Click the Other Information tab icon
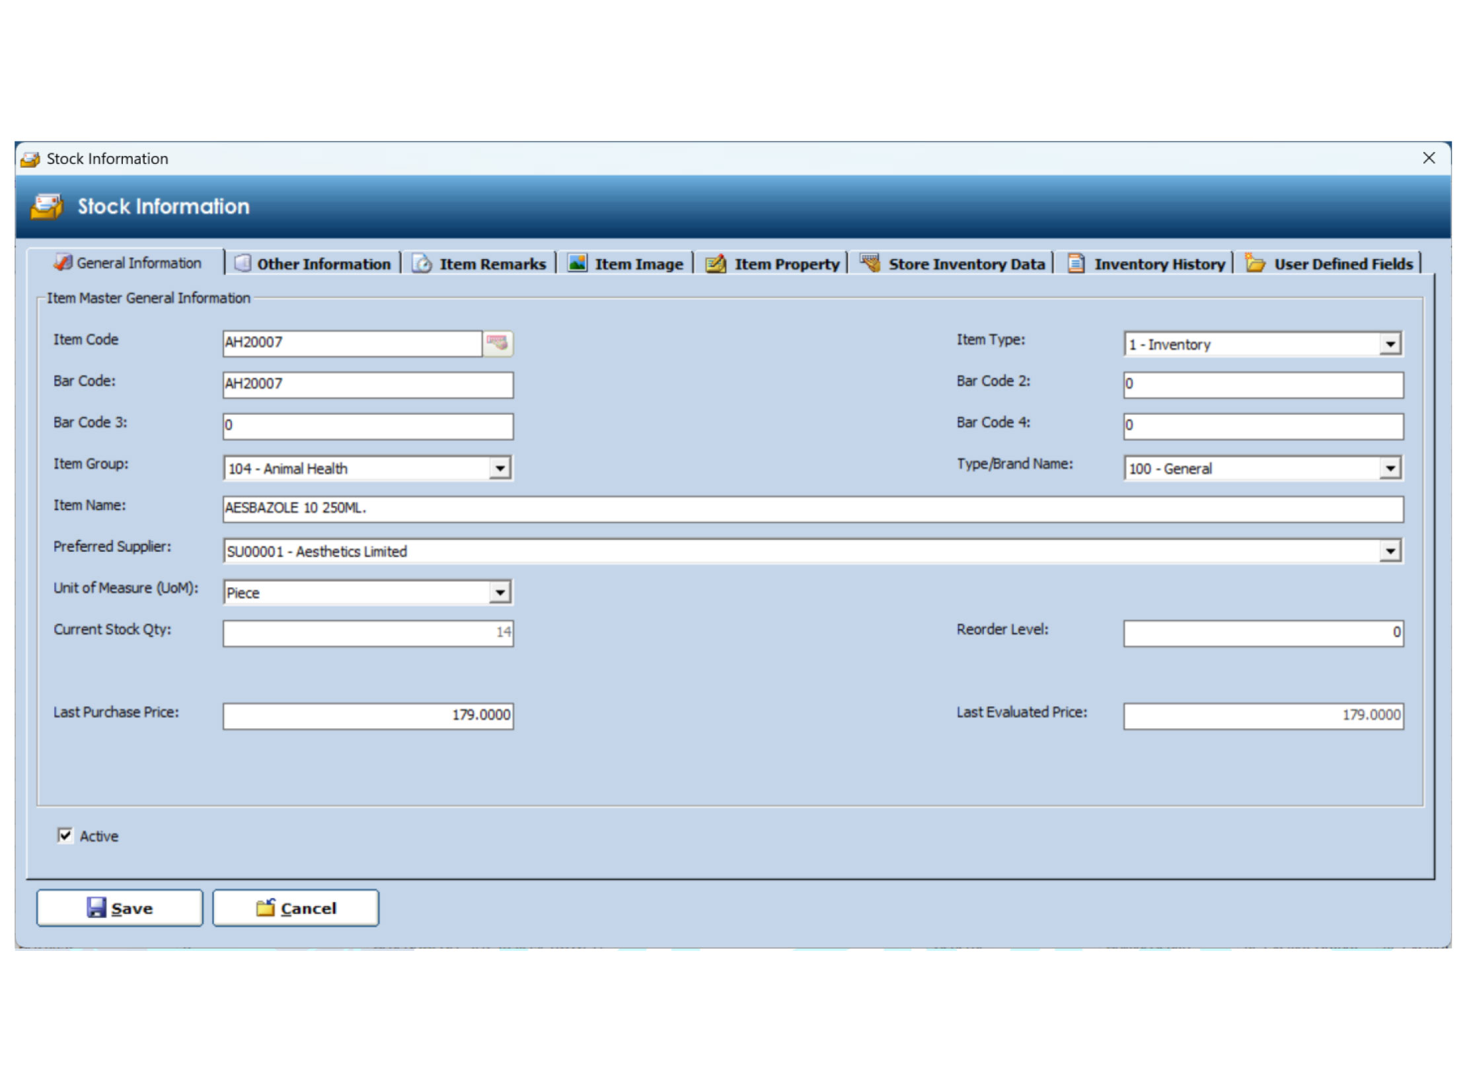1467x1091 pixels. pyautogui.click(x=243, y=264)
